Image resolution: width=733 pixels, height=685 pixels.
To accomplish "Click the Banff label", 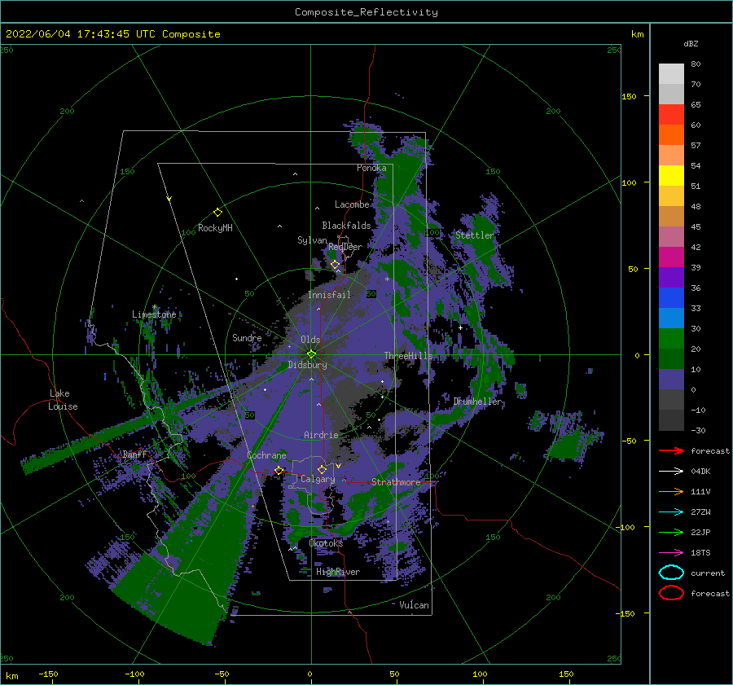I will pyautogui.click(x=134, y=454).
